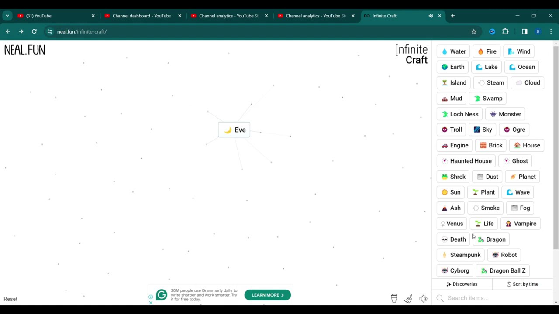Pick the Ghost element
Image resolution: width=559 pixels, height=314 pixels.
click(515, 161)
